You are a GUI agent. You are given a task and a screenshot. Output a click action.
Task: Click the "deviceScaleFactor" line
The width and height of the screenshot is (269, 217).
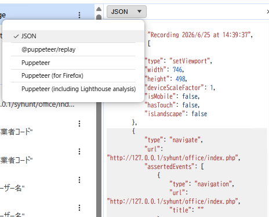[x=180, y=88]
